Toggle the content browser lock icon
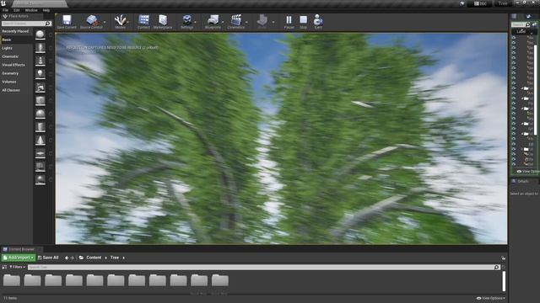 tap(503, 258)
